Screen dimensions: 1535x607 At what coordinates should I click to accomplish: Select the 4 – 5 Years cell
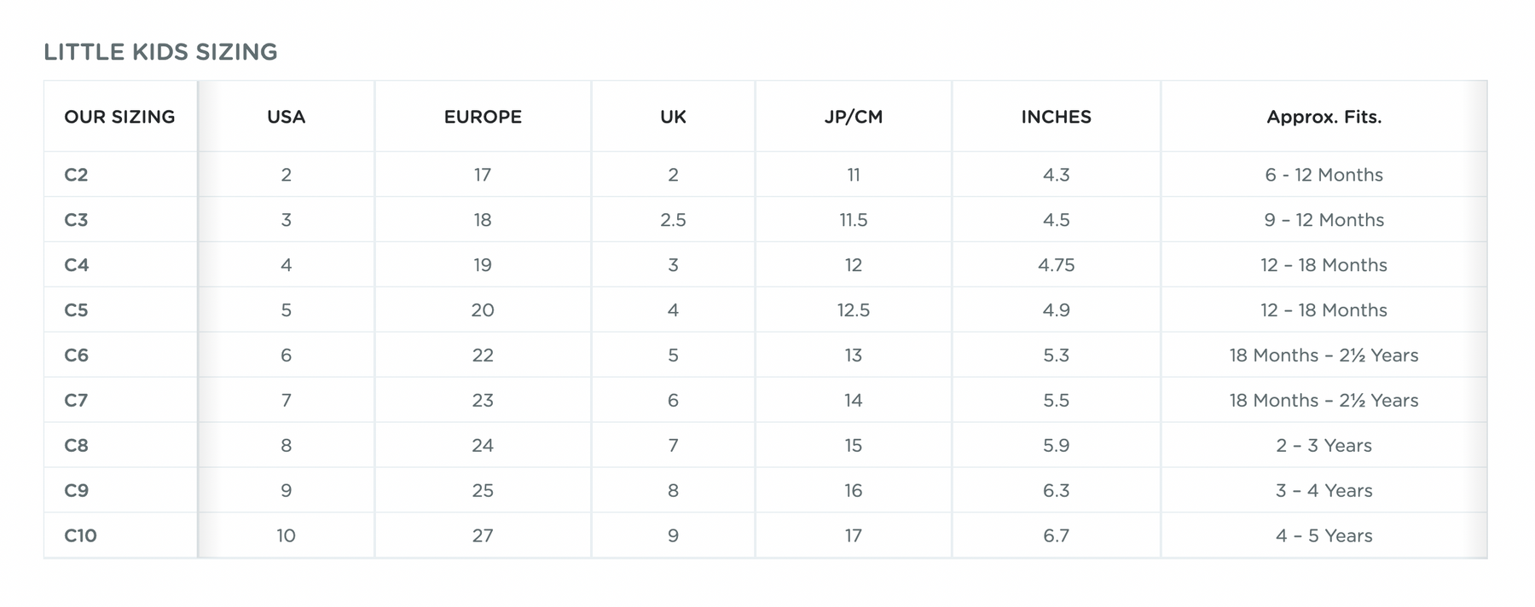tap(1324, 536)
